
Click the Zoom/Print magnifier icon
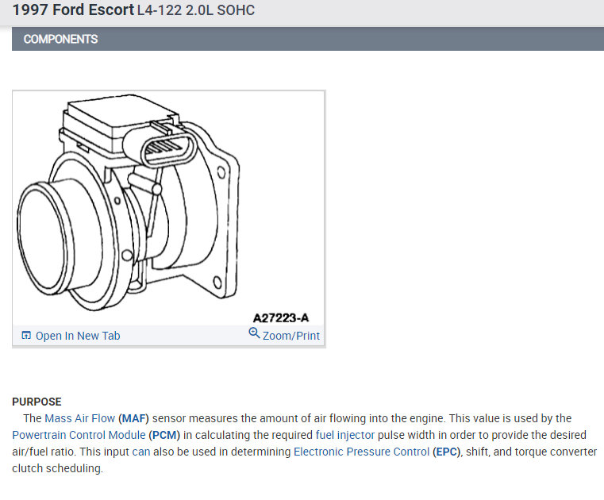pos(254,333)
